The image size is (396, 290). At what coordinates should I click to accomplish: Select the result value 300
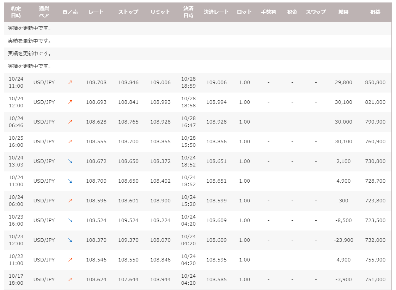pos(343,201)
